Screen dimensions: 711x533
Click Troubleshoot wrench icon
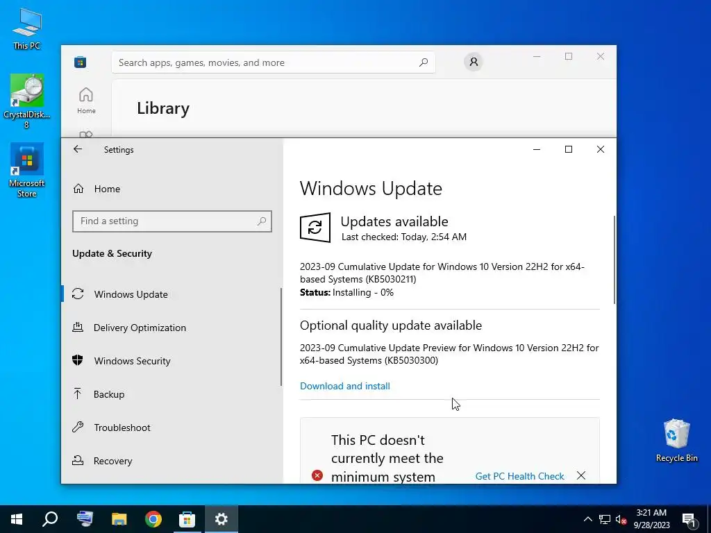(78, 427)
